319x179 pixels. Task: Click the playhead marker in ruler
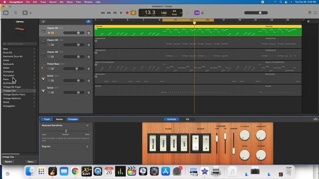pyautogui.click(x=194, y=23)
